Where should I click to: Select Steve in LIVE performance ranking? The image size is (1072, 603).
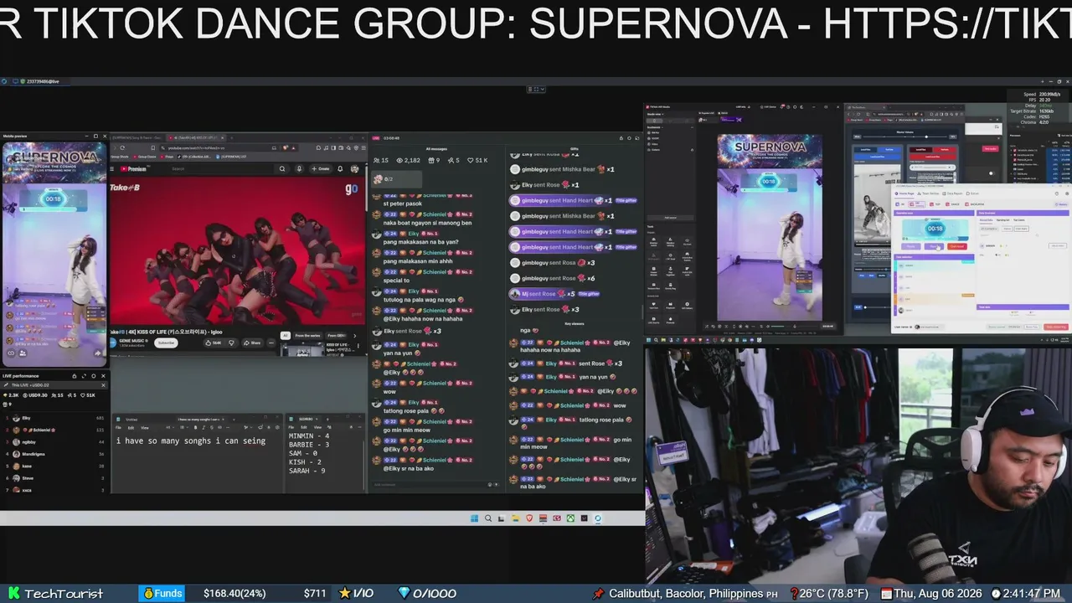click(57, 478)
